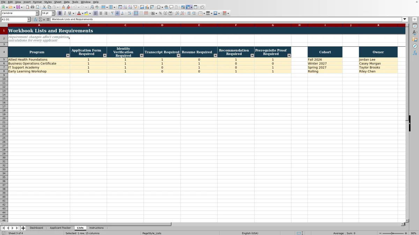
Task: Click the Merge and Center Cells icon
Action: click(x=136, y=13)
